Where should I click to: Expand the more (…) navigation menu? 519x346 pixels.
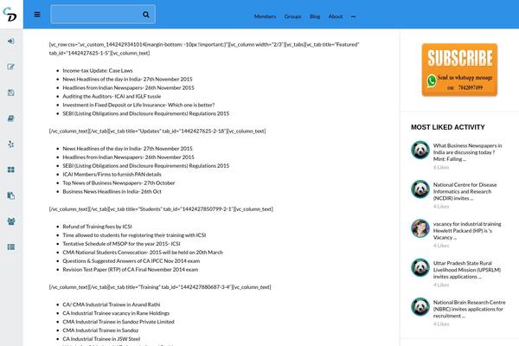tap(353, 16)
